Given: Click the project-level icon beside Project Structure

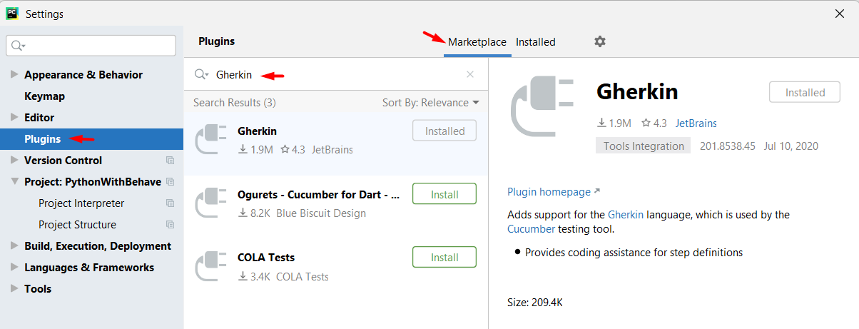Looking at the screenshot, I should pos(170,225).
